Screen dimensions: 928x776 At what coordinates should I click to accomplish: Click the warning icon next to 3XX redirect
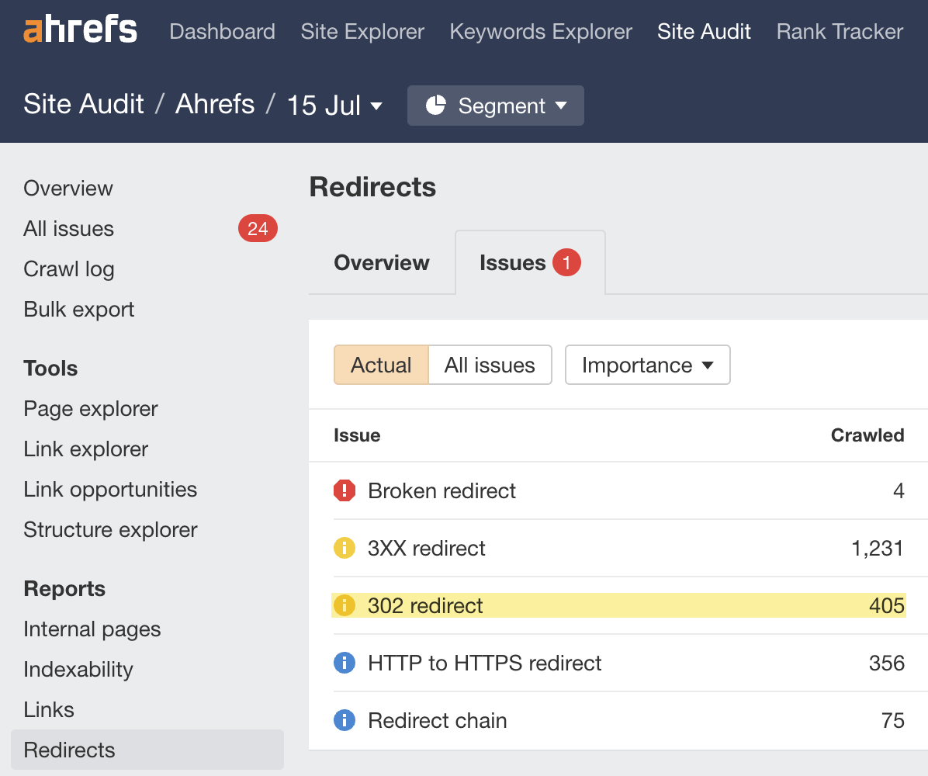(344, 547)
